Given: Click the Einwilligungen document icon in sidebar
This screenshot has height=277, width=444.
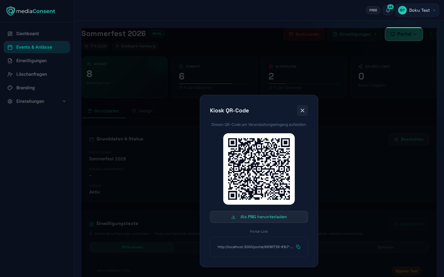Looking at the screenshot, I should pos(10,61).
